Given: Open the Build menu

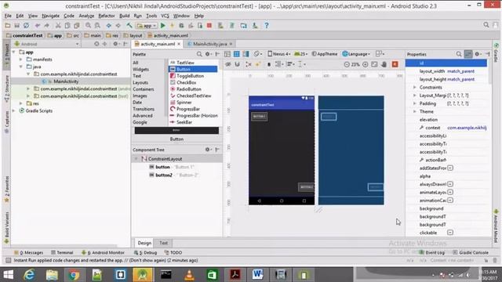Looking at the screenshot, I should [x=124, y=16].
